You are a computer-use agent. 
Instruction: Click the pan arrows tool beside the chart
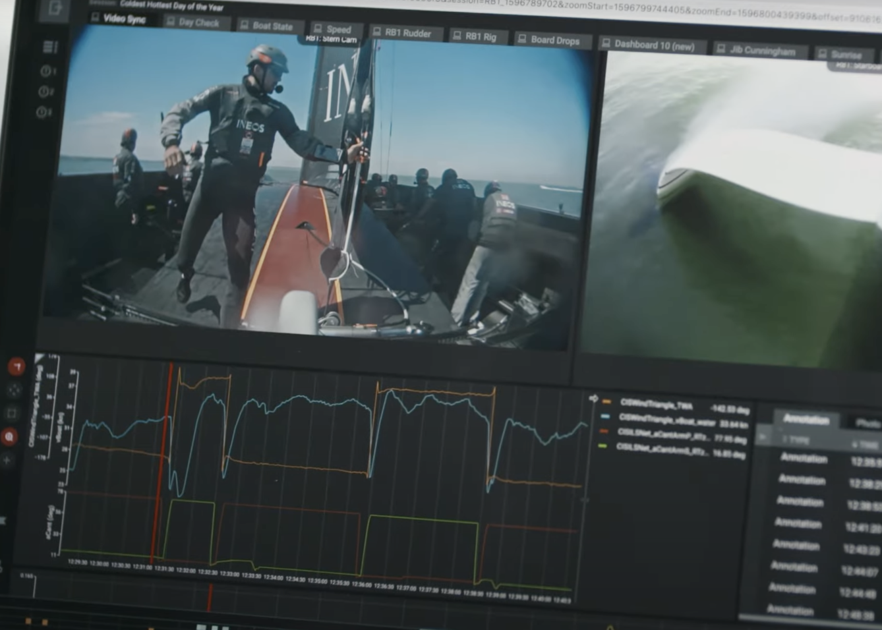pos(14,389)
